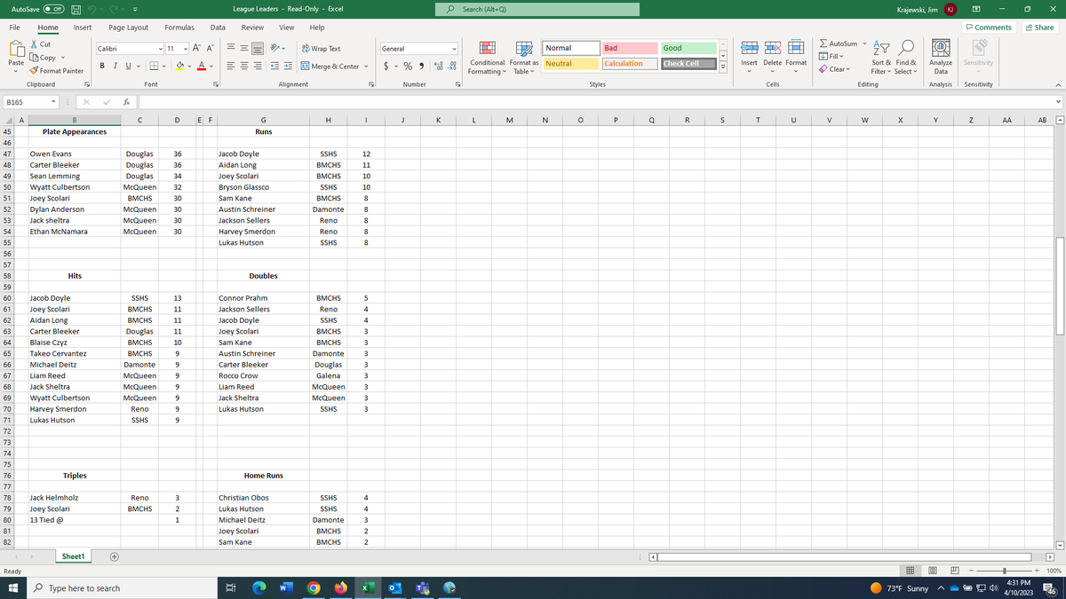This screenshot has height=599, width=1066.
Task: Open the Comments pane button
Action: tap(989, 28)
